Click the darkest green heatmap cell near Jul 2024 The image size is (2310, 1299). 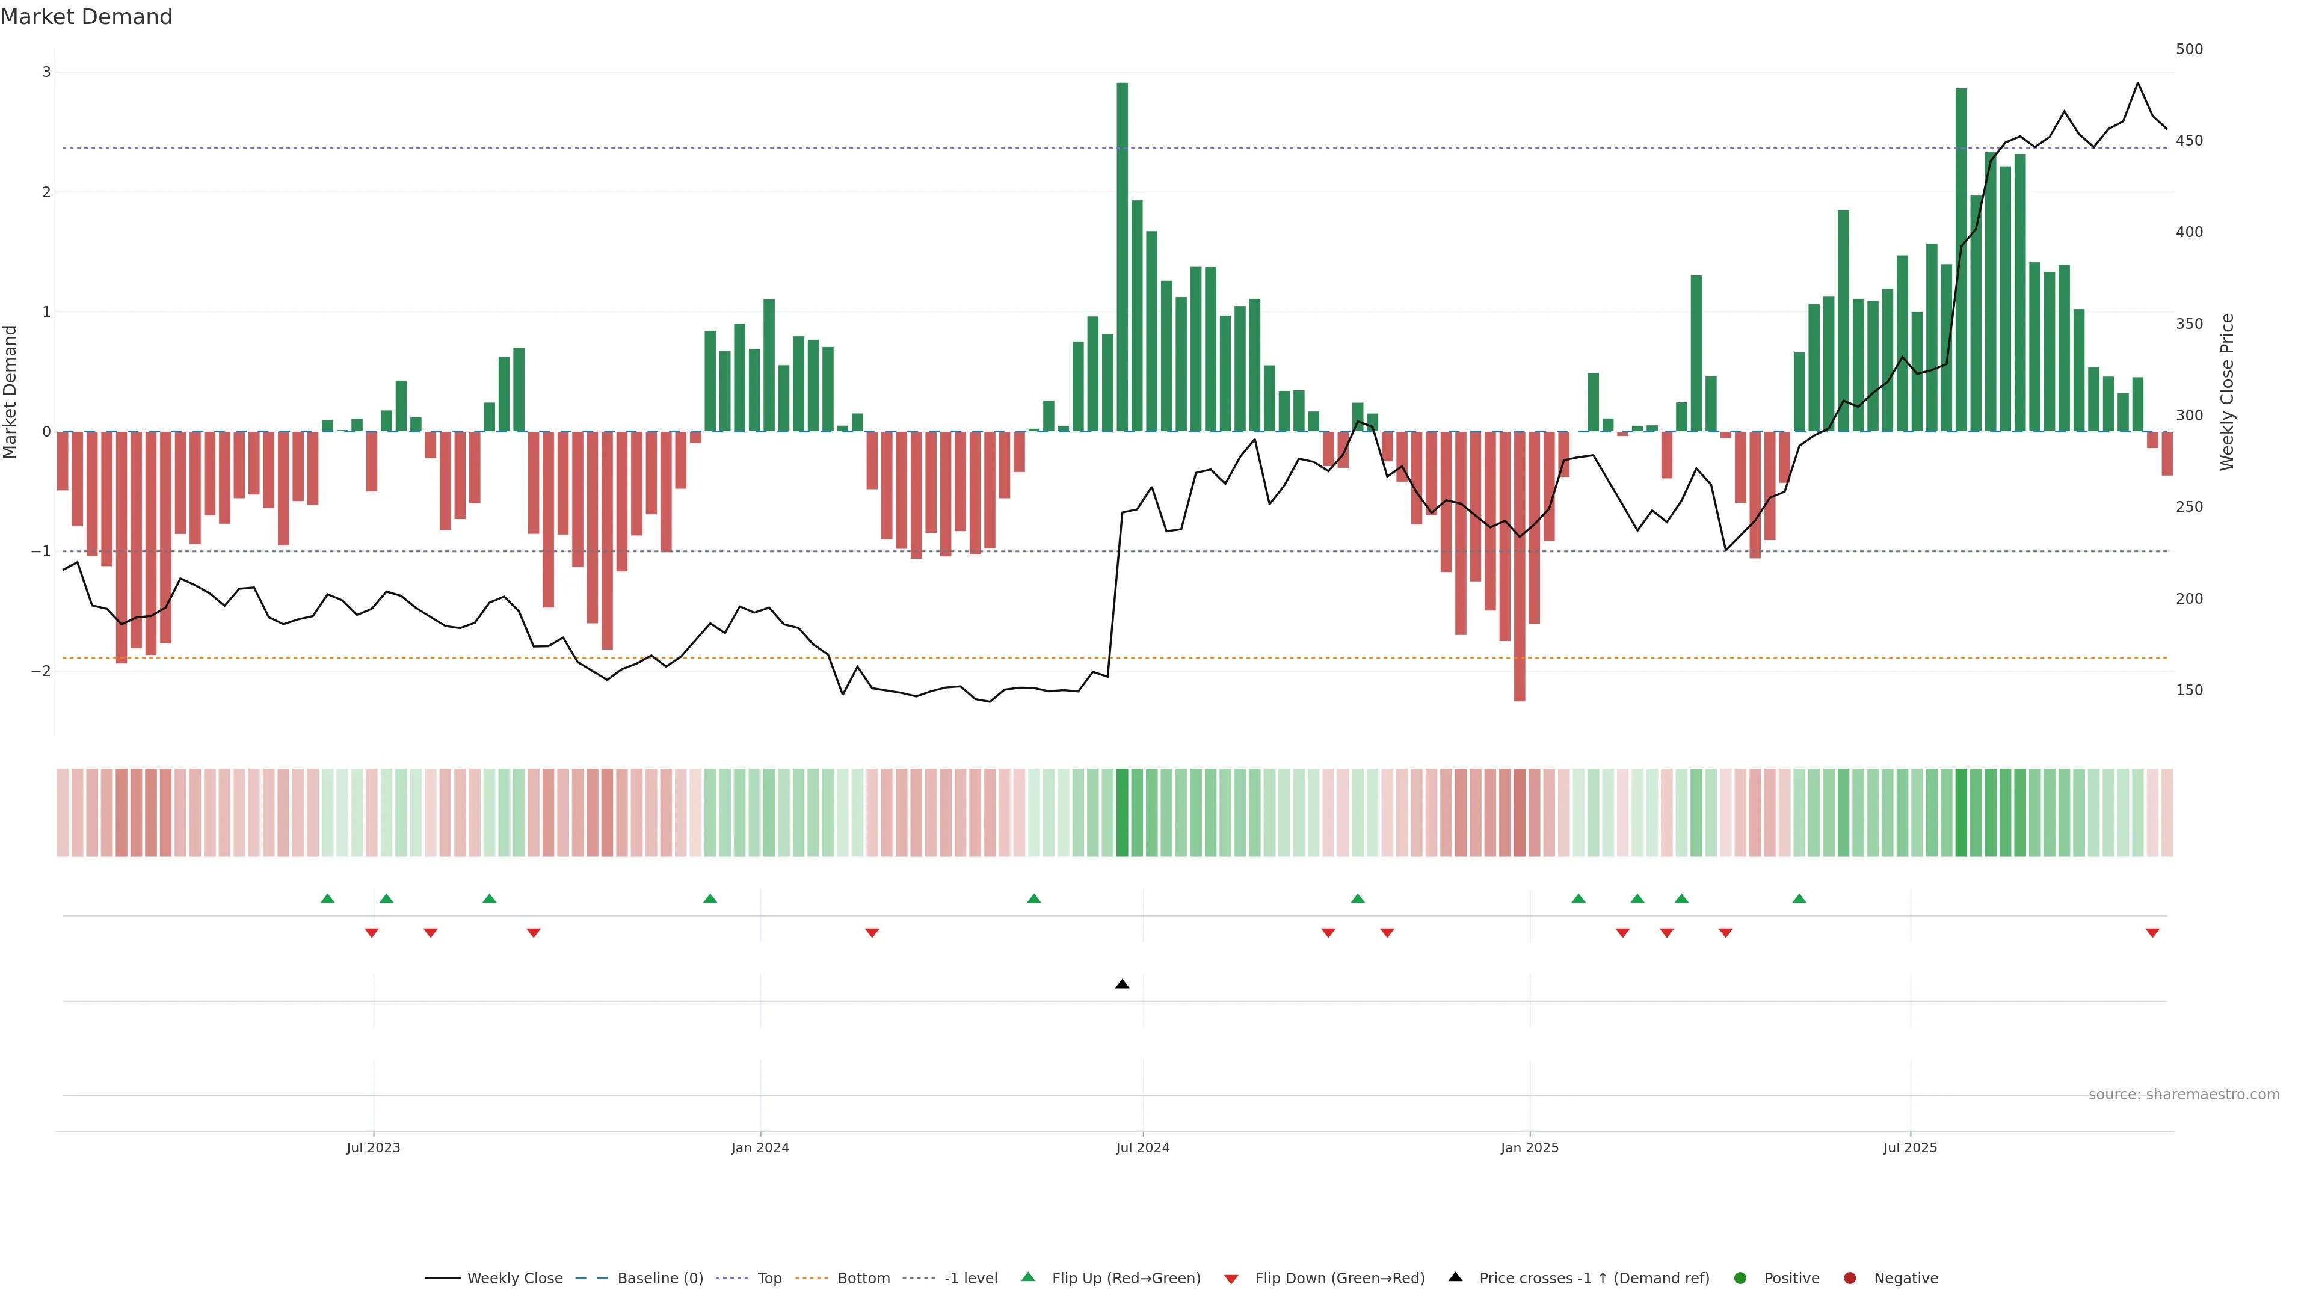tap(1122, 812)
